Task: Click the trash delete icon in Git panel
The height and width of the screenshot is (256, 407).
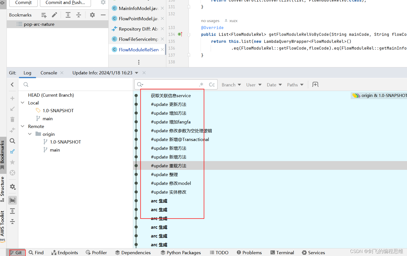Action: point(12,119)
